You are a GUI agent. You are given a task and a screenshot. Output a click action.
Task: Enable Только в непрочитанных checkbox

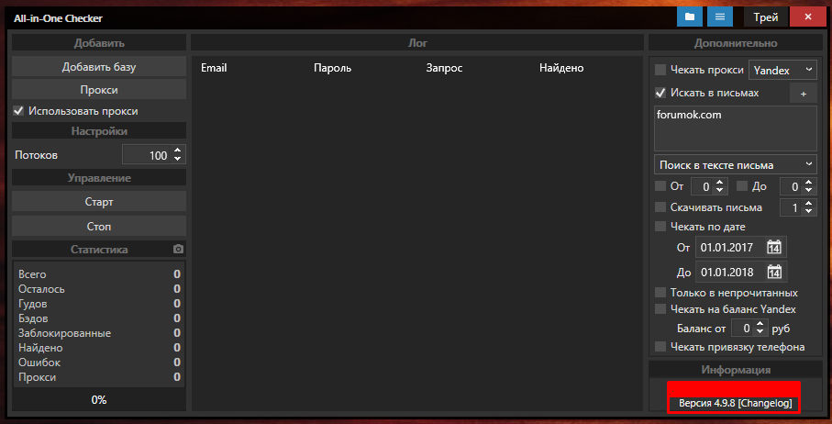click(x=660, y=293)
